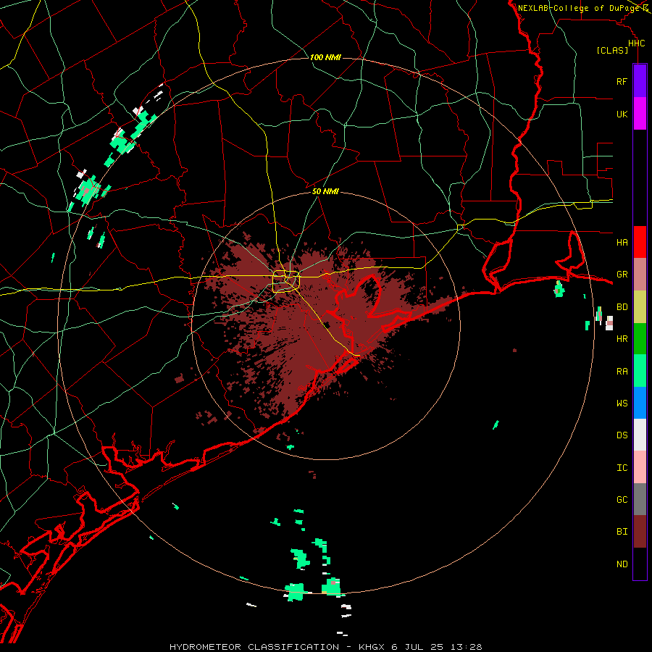Select the 'RA' legend label
The image size is (652, 652).
coord(622,372)
